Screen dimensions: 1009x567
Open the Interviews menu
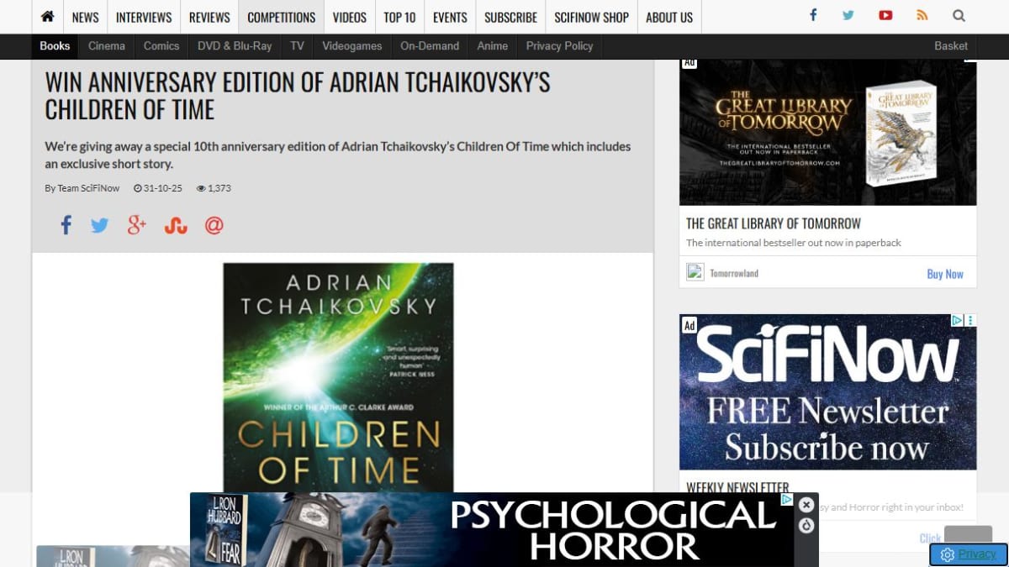[x=144, y=17]
